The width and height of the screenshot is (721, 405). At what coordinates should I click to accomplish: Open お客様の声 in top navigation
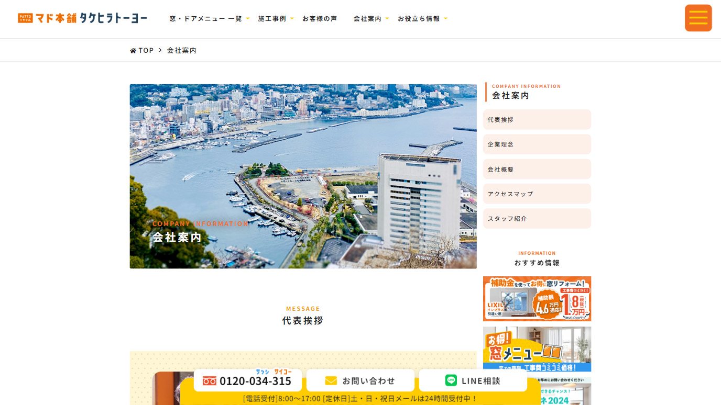[x=320, y=18]
